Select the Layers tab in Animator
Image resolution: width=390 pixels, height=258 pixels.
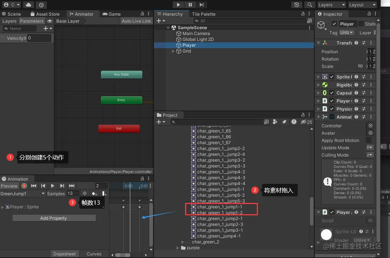[x=10, y=21]
